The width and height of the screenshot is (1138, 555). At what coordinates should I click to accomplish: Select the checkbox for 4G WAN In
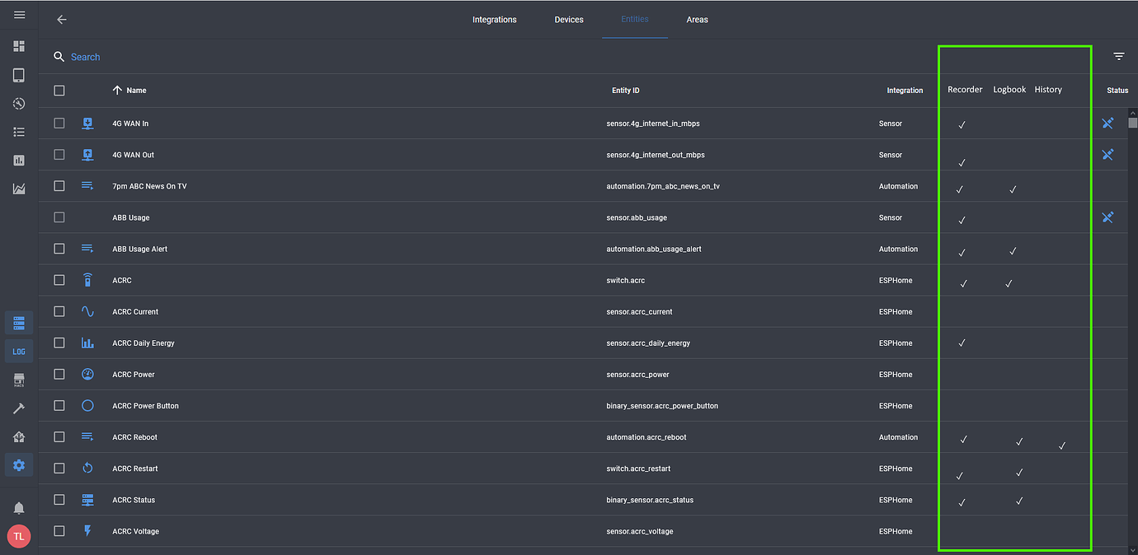59,123
